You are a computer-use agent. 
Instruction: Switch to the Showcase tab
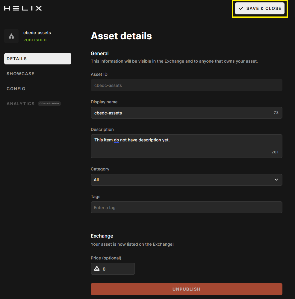pos(20,74)
